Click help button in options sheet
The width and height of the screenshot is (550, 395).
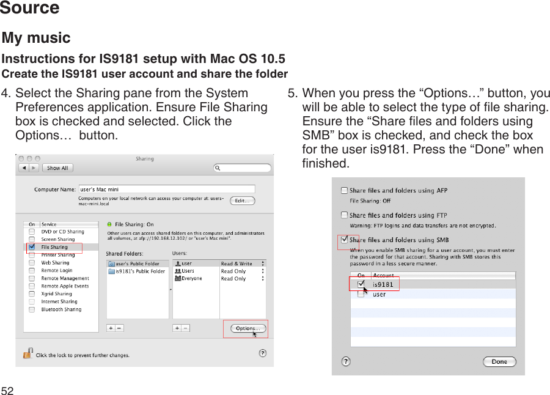click(x=346, y=361)
